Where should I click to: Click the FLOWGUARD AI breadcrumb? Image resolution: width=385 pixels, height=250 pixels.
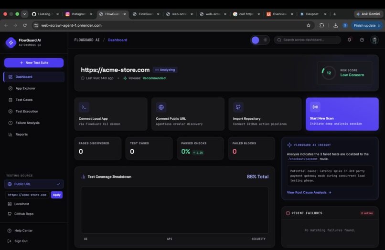[87, 40]
